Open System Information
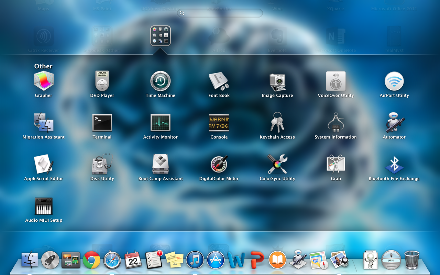The image size is (440, 275). click(x=336, y=123)
